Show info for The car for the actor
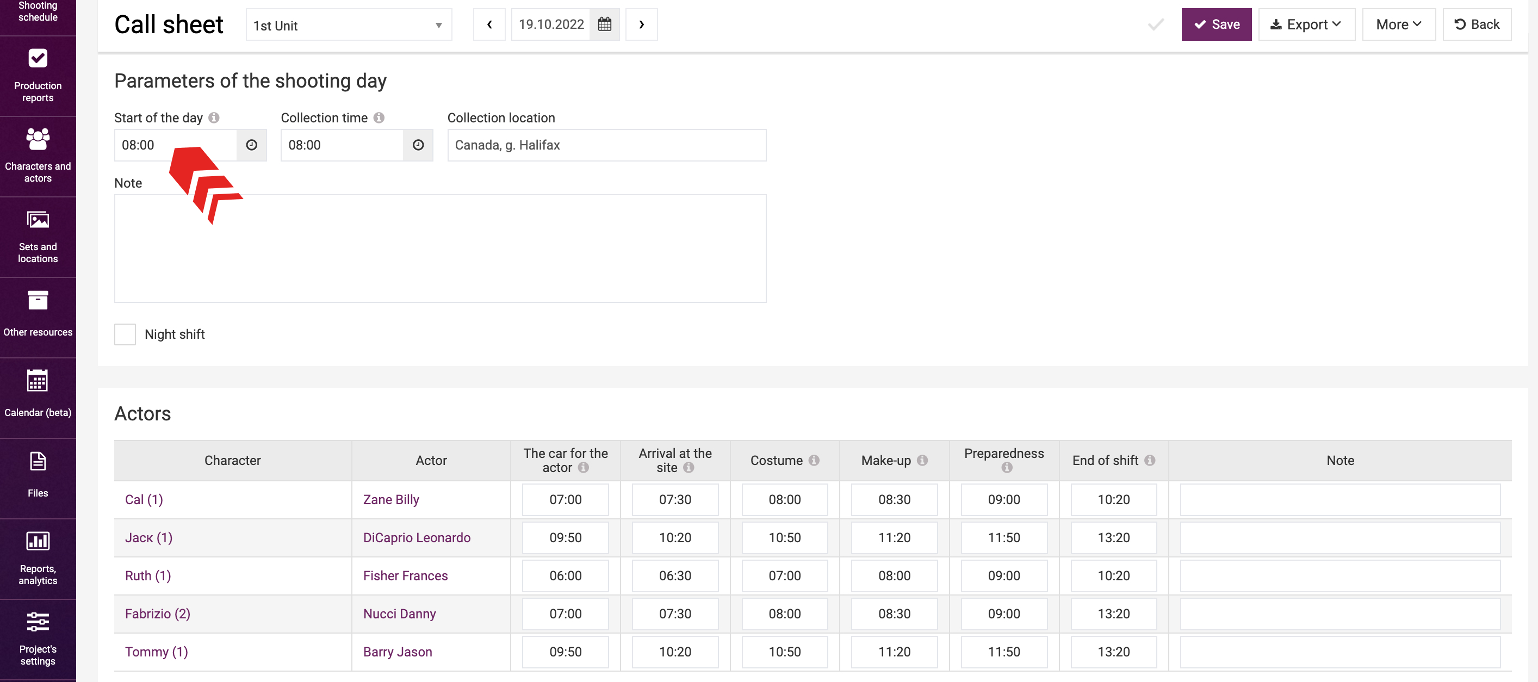 coord(584,468)
